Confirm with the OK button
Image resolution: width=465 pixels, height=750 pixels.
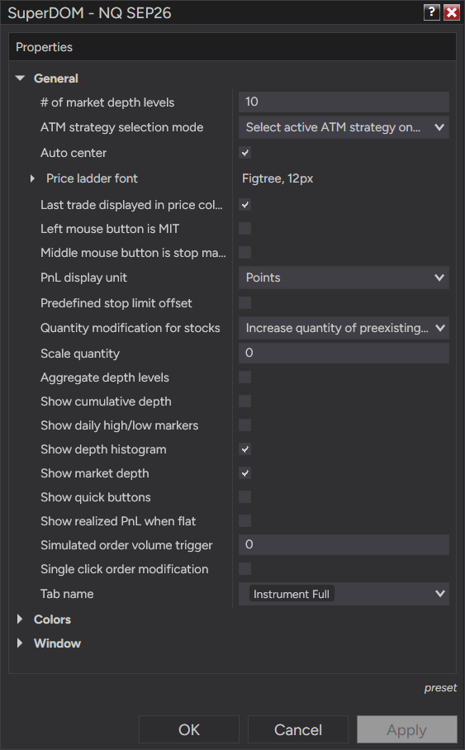click(189, 729)
